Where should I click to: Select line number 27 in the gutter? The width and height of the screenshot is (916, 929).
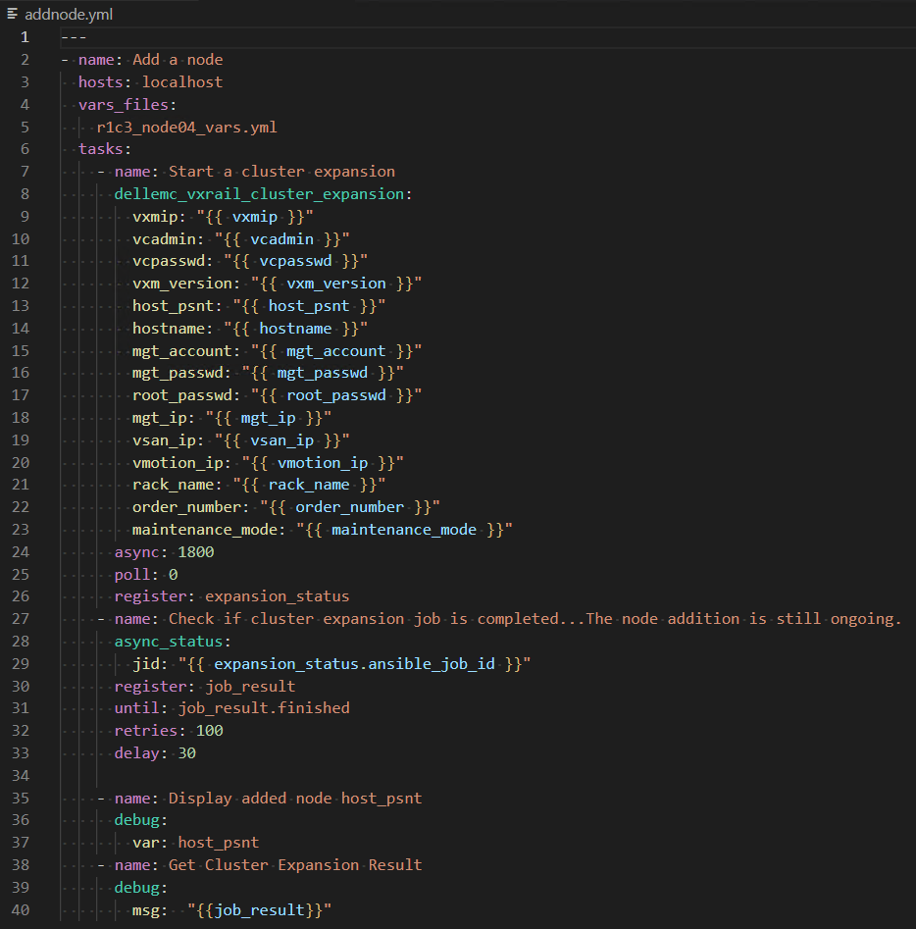pos(21,619)
